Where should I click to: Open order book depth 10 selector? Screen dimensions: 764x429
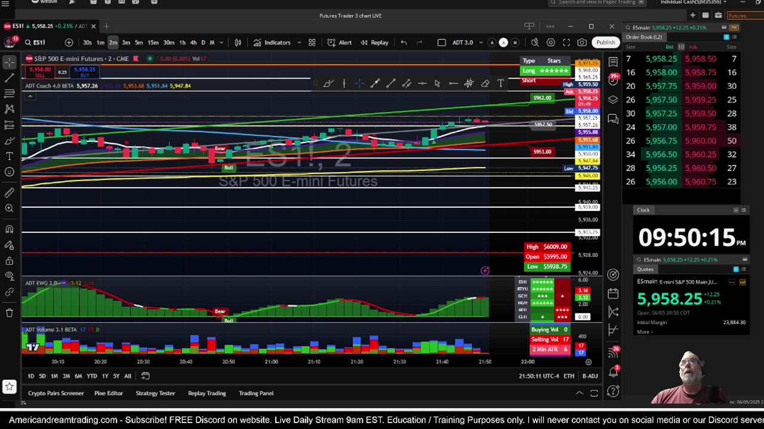pos(680,47)
